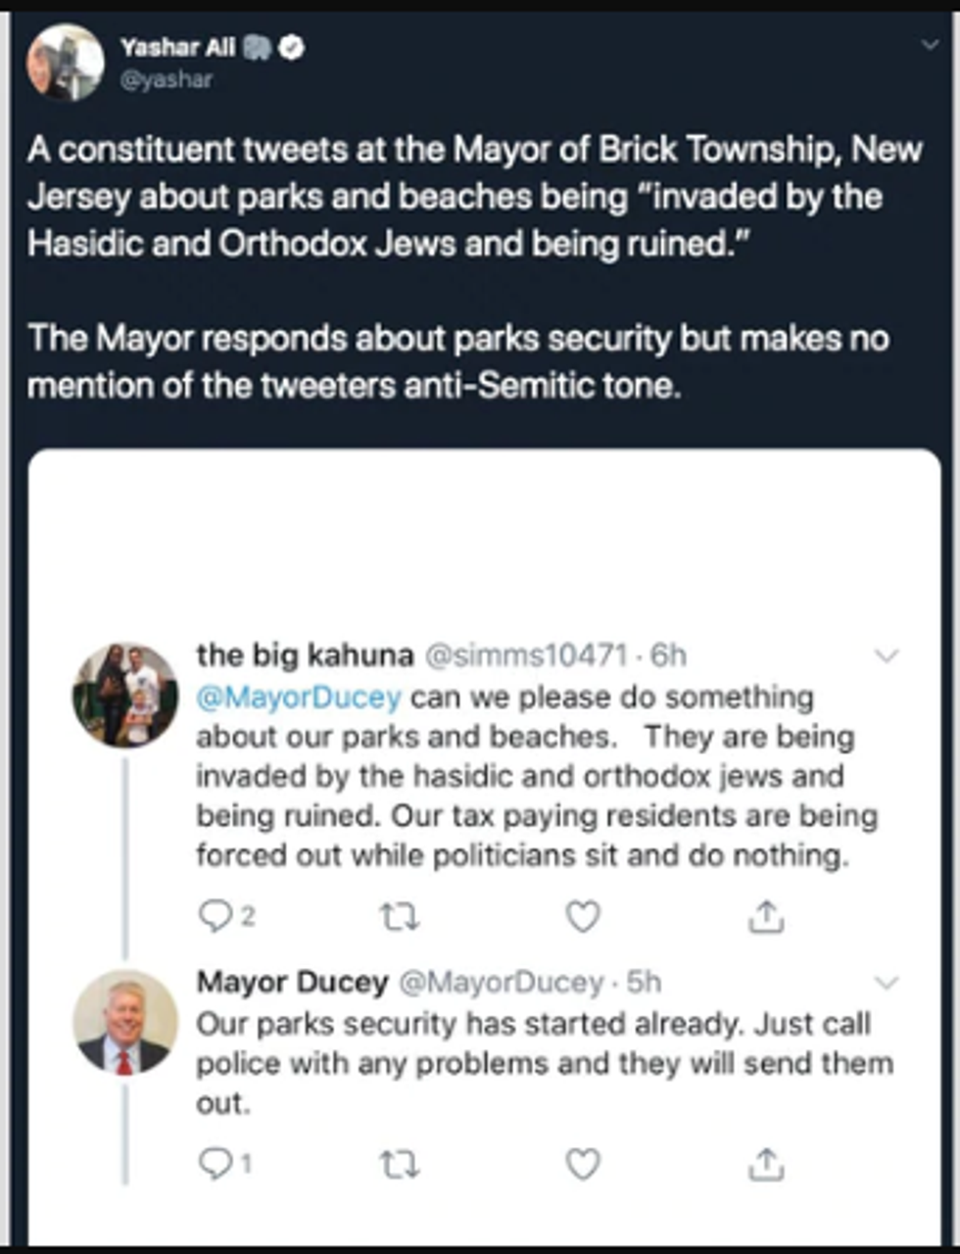Viewport: 960px width, 1254px height.
Task: Retweet Mayor Ducey's tweet
Action: tap(399, 1164)
